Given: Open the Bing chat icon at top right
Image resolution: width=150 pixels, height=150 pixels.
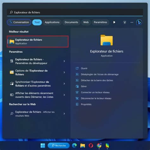Looking at the screenshot, I should pyautogui.click(x=139, y=22).
